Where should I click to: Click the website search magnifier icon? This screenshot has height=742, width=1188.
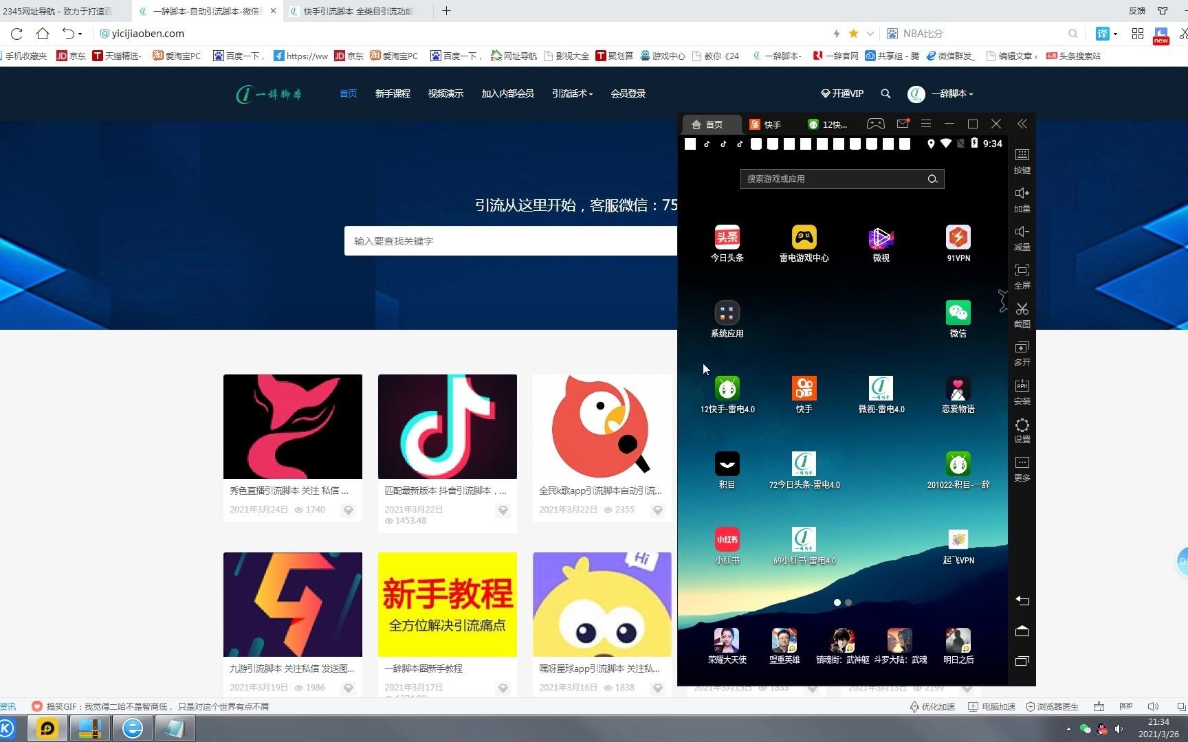tap(885, 93)
